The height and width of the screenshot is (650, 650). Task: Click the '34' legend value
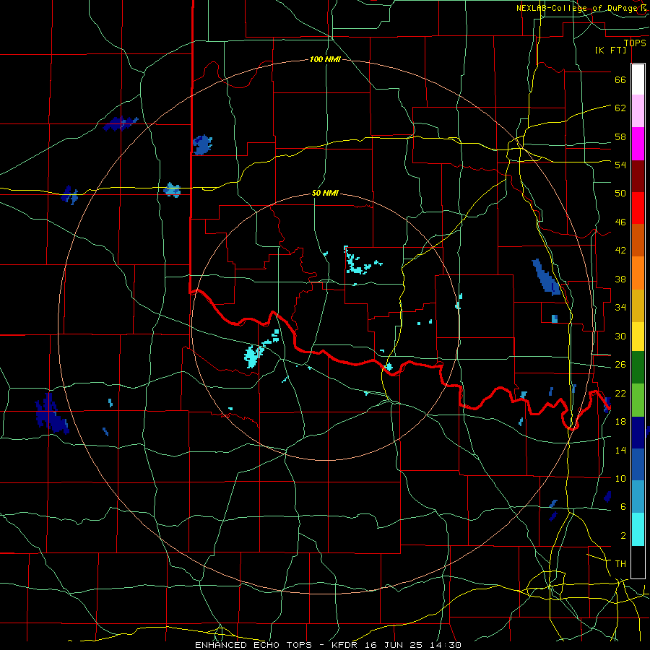(x=620, y=308)
